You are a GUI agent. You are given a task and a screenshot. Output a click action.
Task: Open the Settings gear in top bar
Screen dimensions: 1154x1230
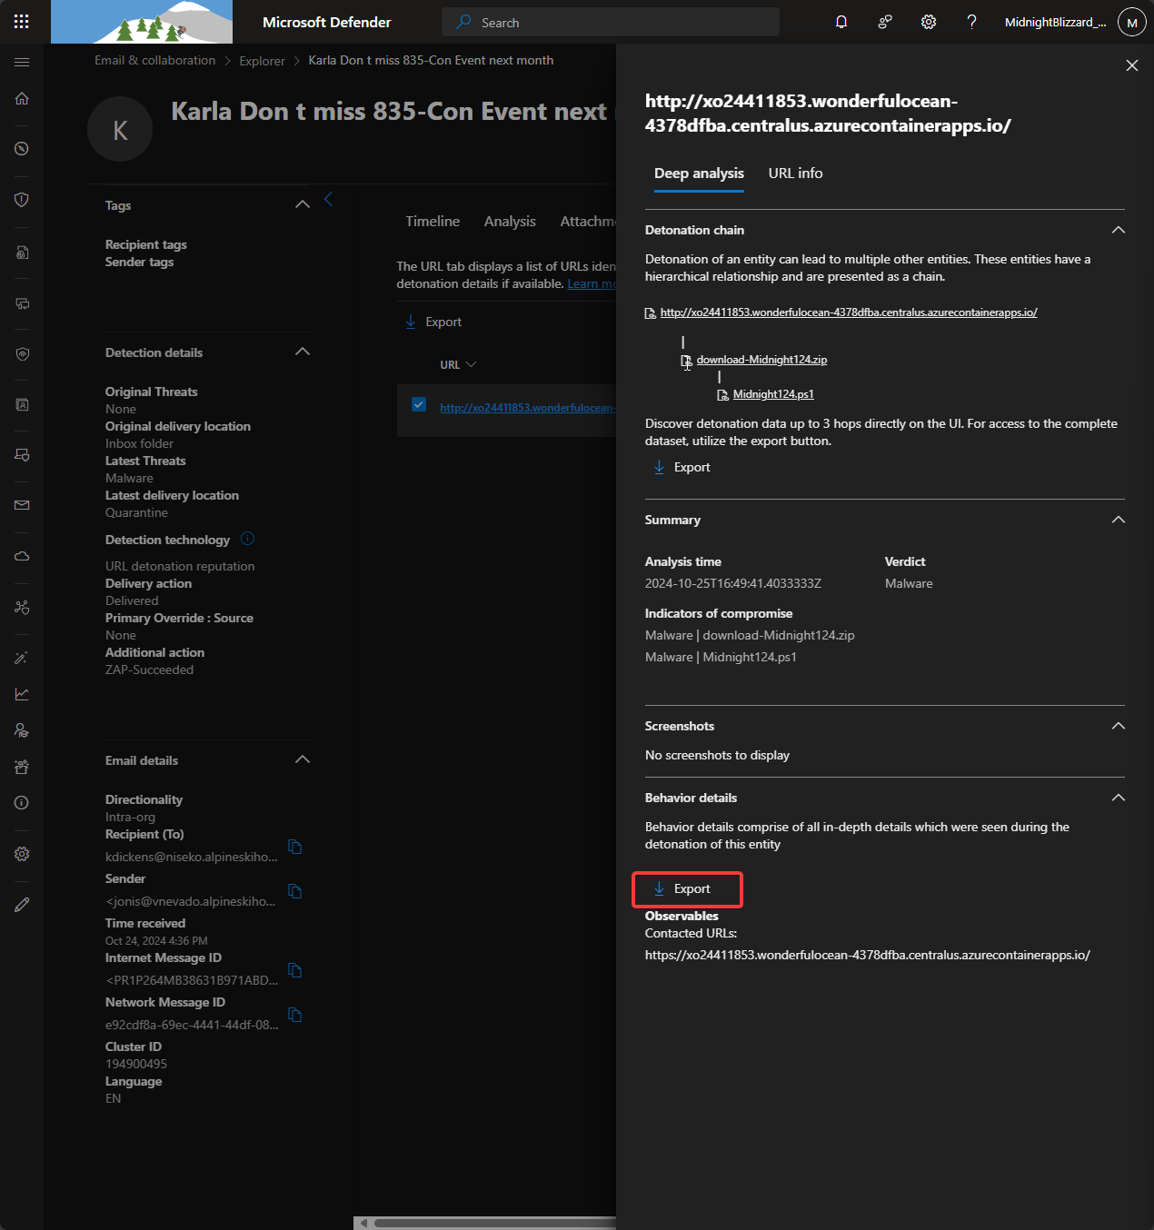coord(928,22)
